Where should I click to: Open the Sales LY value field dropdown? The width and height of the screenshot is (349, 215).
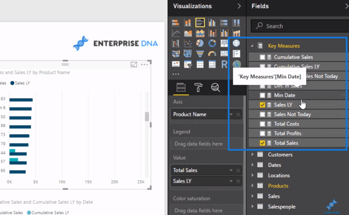click(x=231, y=181)
